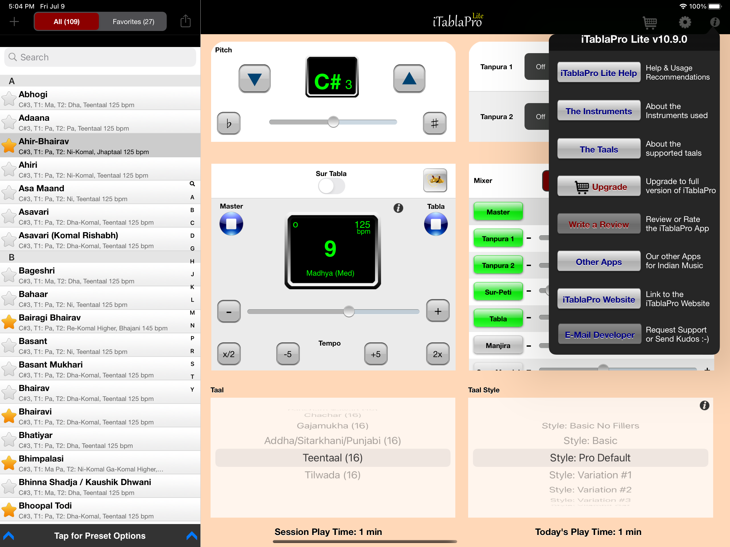Open iTablaPro Lite Help
This screenshot has width=730, height=547.
[599, 73]
